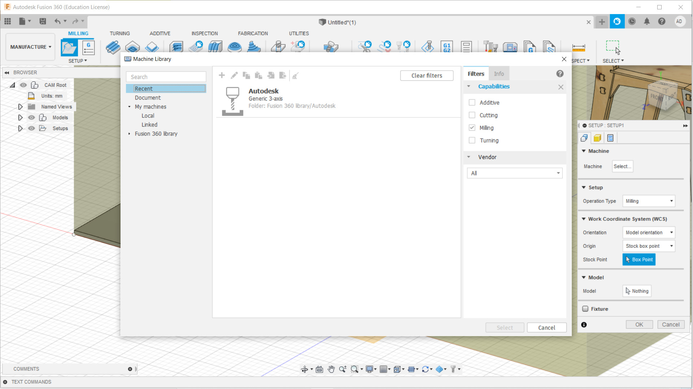Switch to the FABRICATION ribbon tab
Image resolution: width=693 pixels, height=389 pixels.
coord(253,33)
